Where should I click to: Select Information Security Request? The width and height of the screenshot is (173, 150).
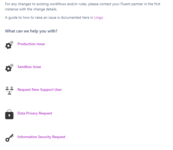41,137
